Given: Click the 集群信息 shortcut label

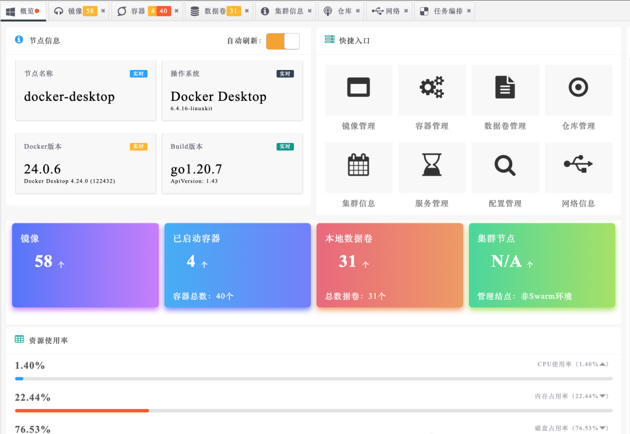Looking at the screenshot, I should 358,204.
